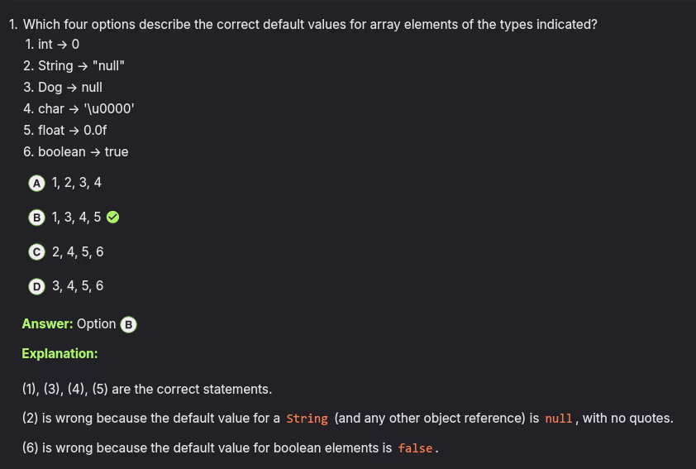The height and width of the screenshot is (469, 696).
Task: Click the list item "boolean → true"
Action: [x=83, y=152]
